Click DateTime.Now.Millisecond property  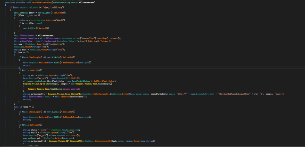click(66, 130)
